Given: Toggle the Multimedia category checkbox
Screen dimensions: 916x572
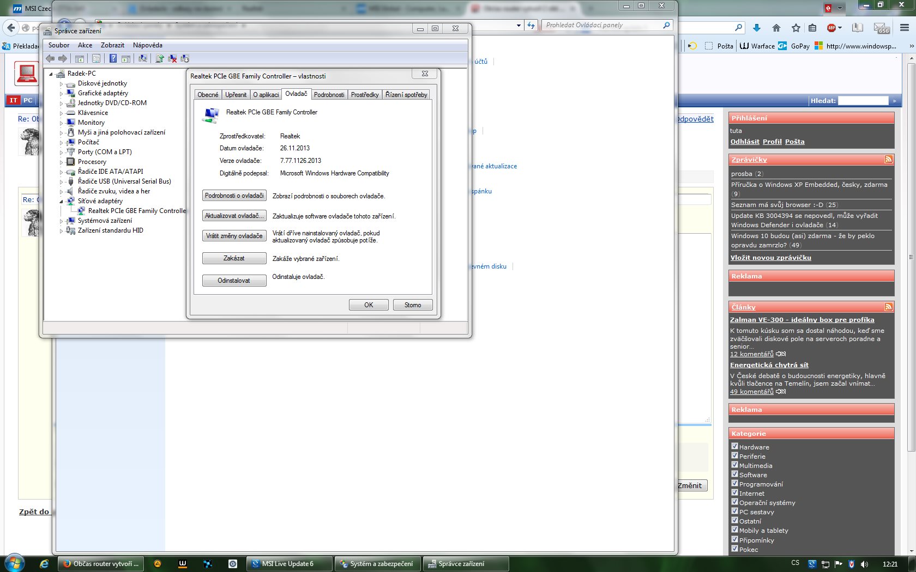Looking at the screenshot, I should [x=734, y=465].
